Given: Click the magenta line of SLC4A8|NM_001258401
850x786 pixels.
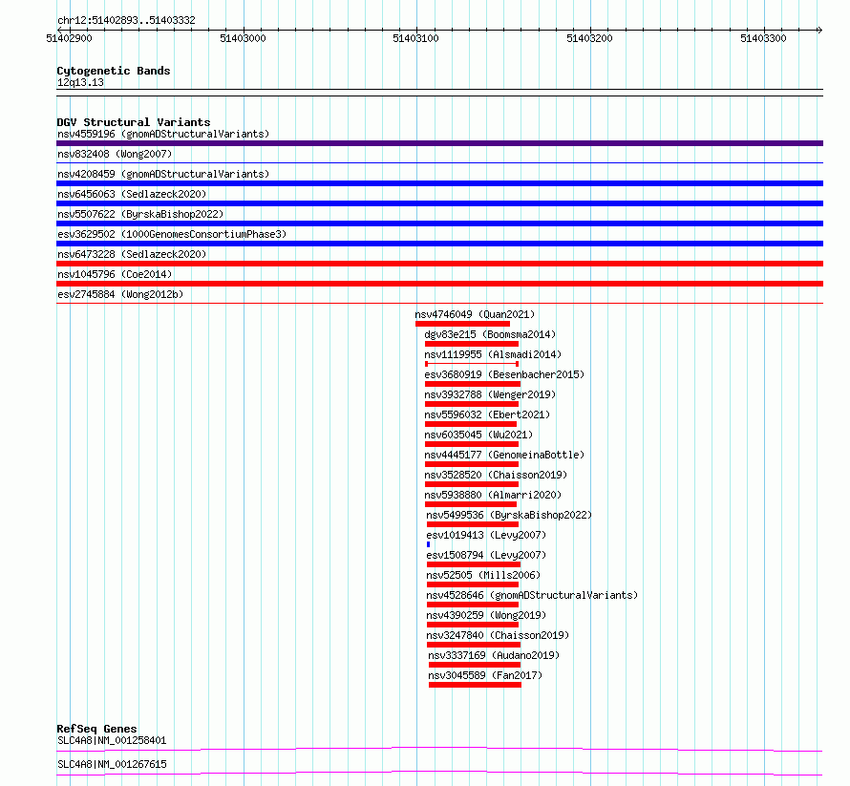Looking at the screenshot, I should pos(439,749).
